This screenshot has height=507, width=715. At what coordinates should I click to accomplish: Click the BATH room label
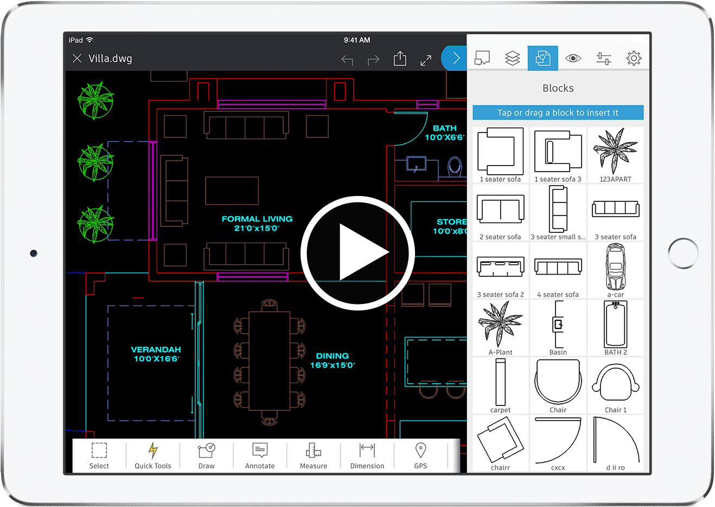[x=444, y=132]
